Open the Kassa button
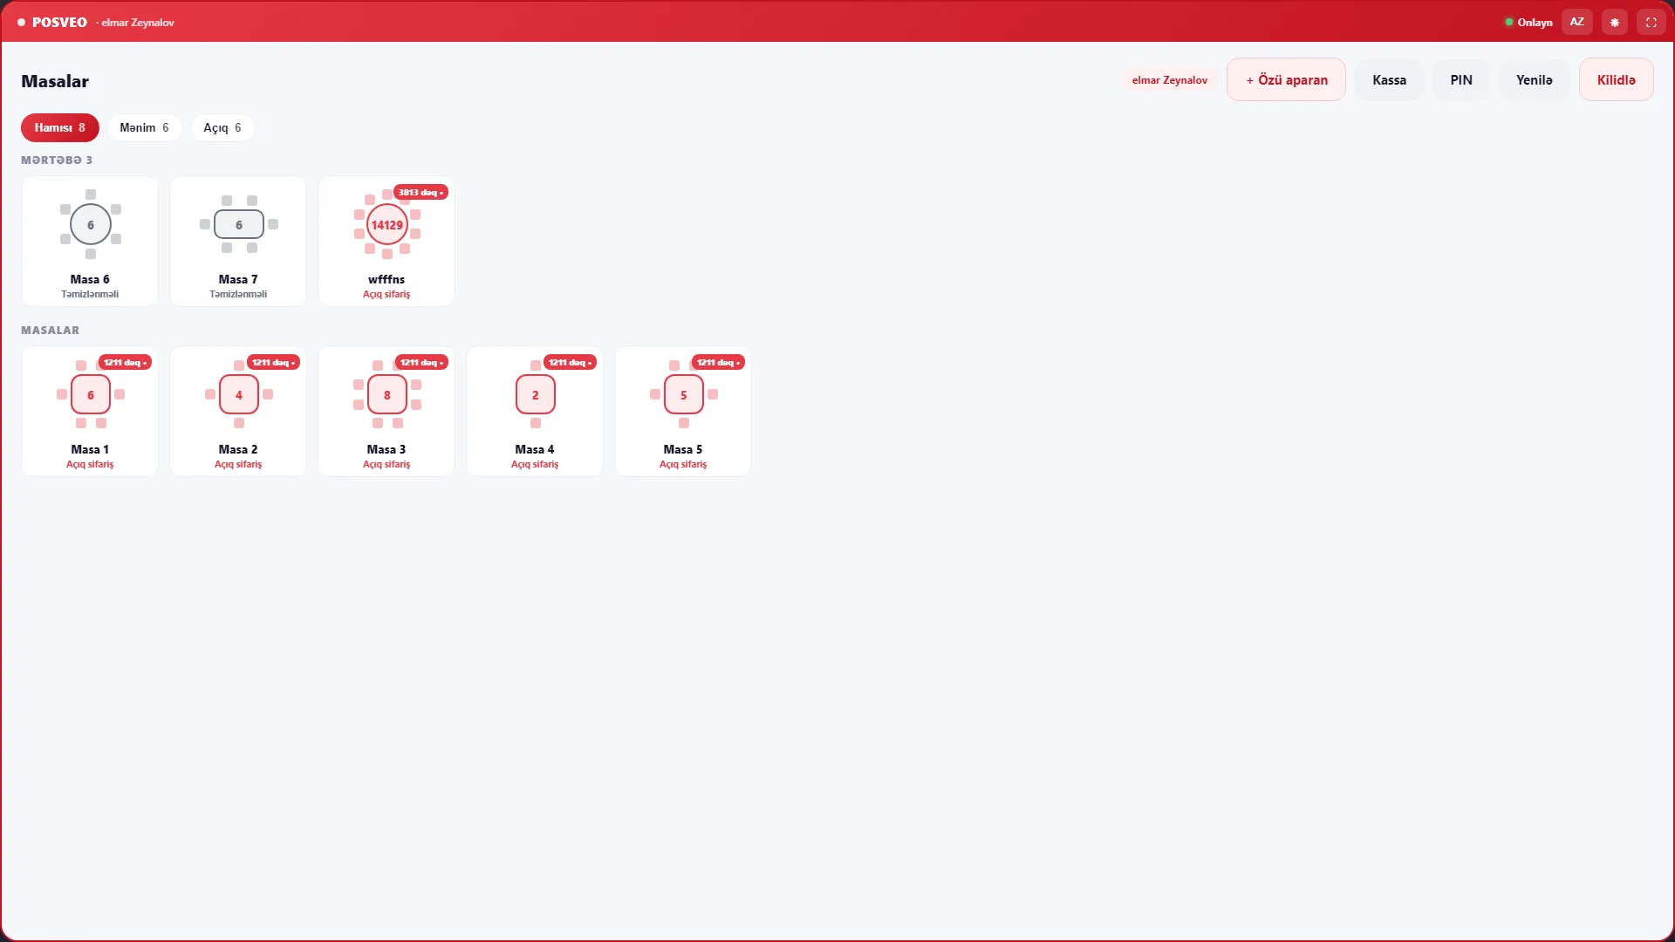Screen dimensions: 1675x942 [x=1389, y=80]
